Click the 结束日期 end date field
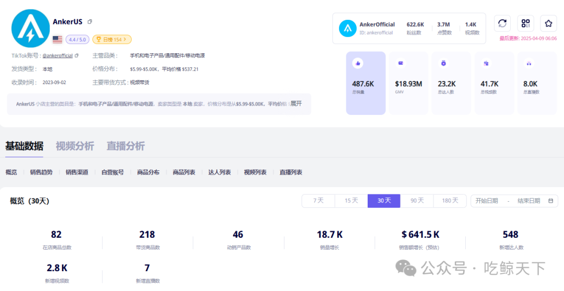 coord(528,201)
